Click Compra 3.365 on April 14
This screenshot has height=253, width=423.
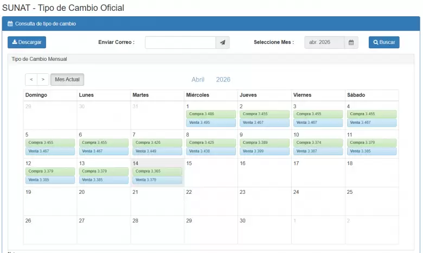[157, 171]
